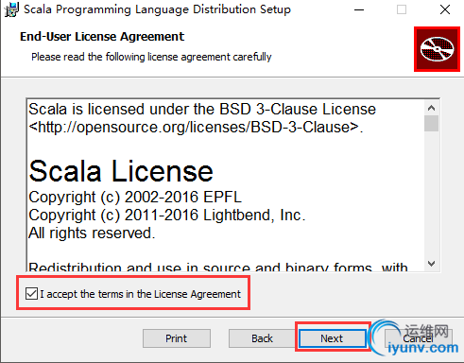The width and height of the screenshot is (464, 363).
Task: Click the license text scrollbar thumb
Action: pos(431,123)
